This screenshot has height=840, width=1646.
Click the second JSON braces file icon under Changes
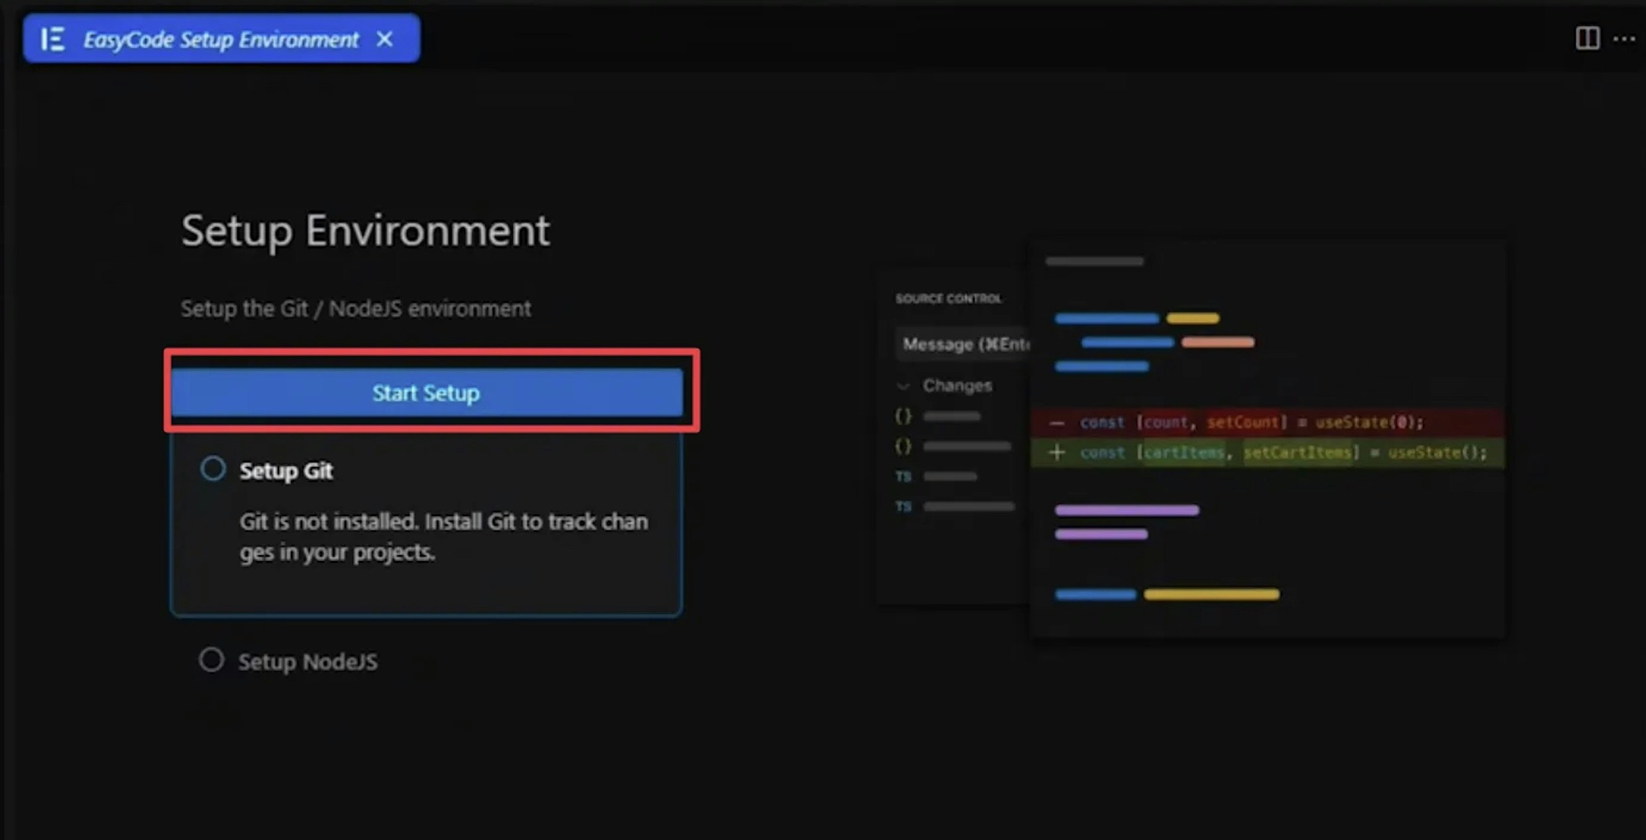click(903, 445)
